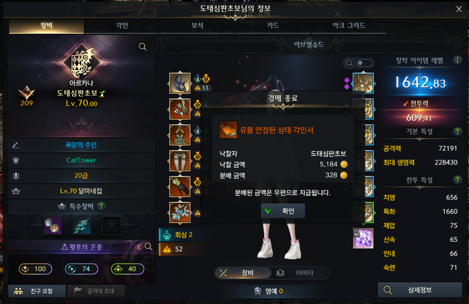
Task: Click the helmet equipment slot icon
Action: [x=180, y=84]
